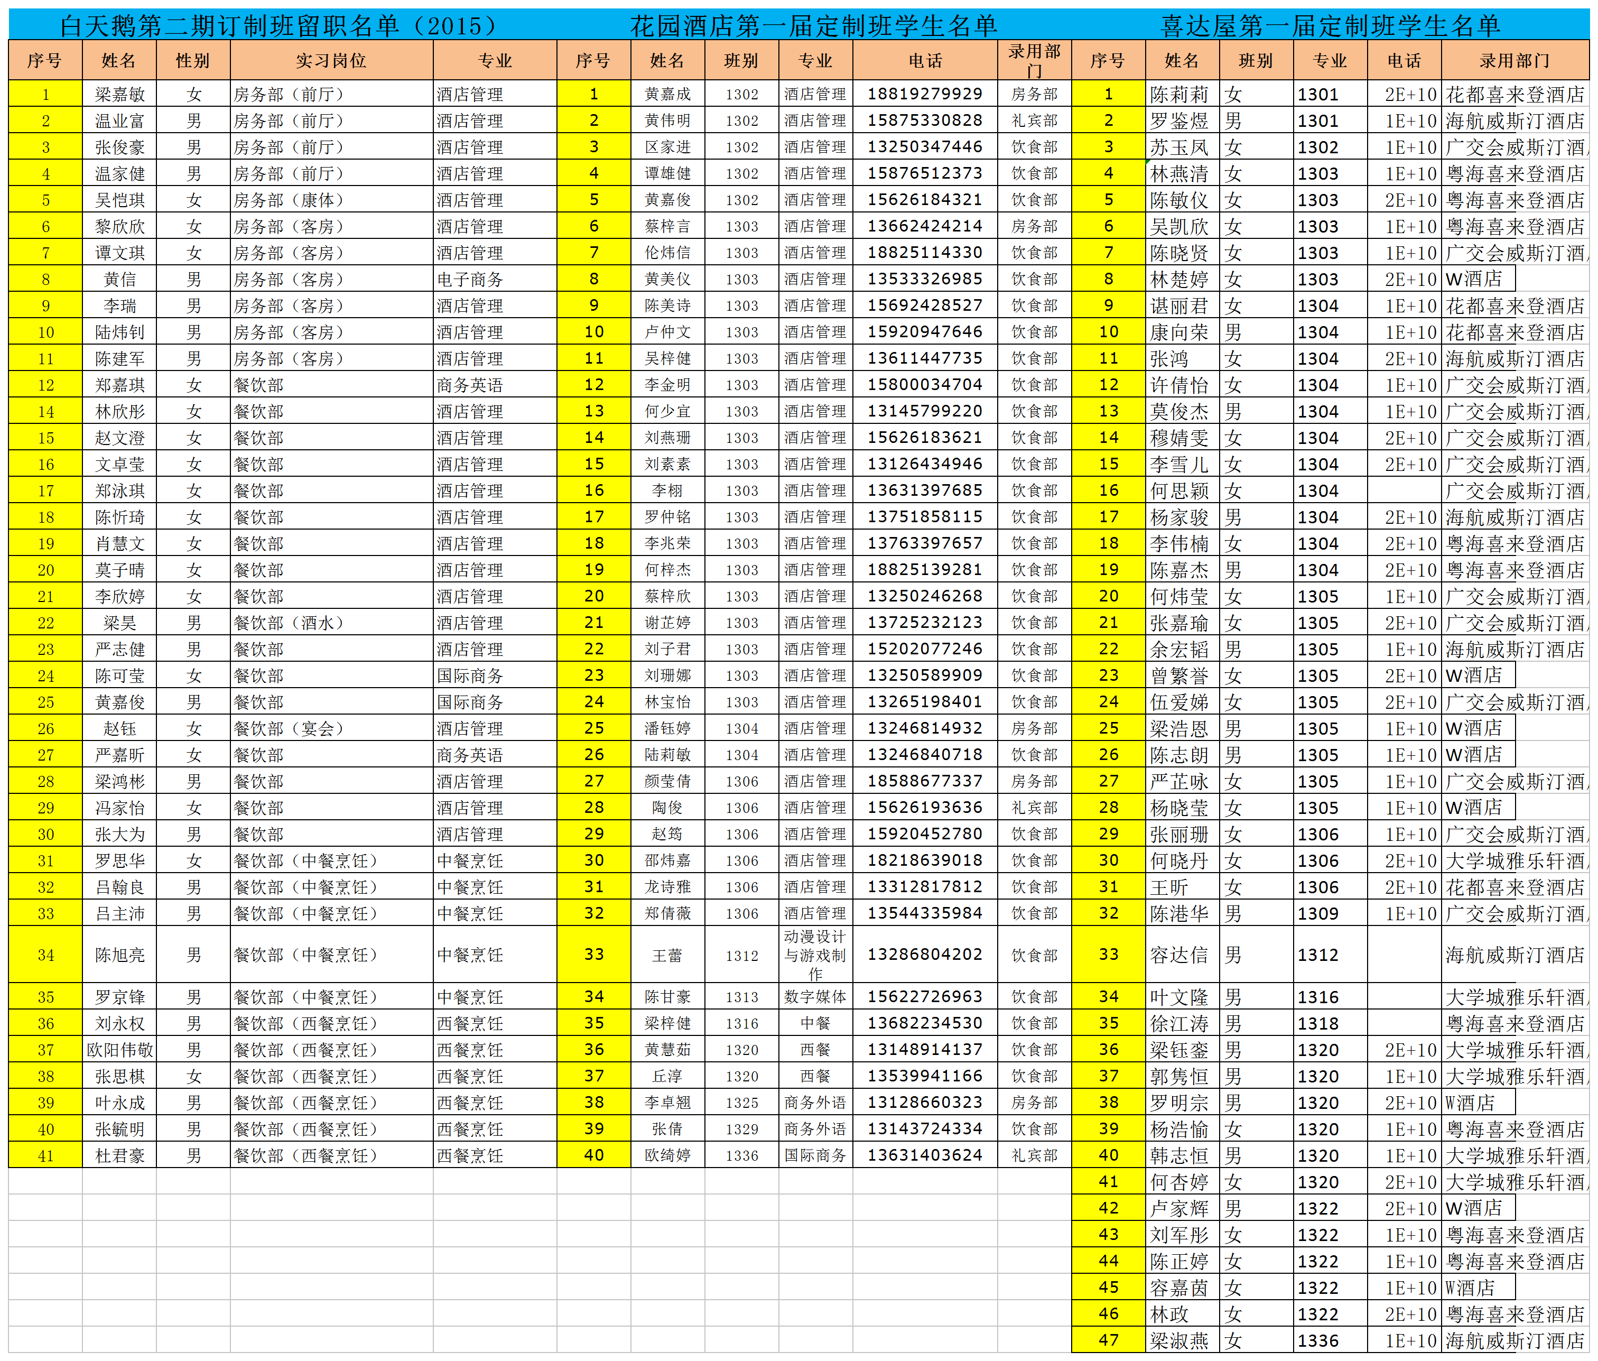This screenshot has height=1361, width=1598.
Task: Select phone number 18819279929
Action: click(925, 94)
